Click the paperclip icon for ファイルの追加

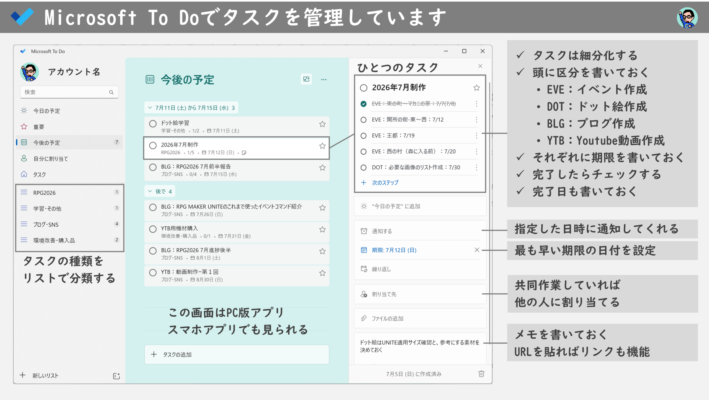point(364,319)
